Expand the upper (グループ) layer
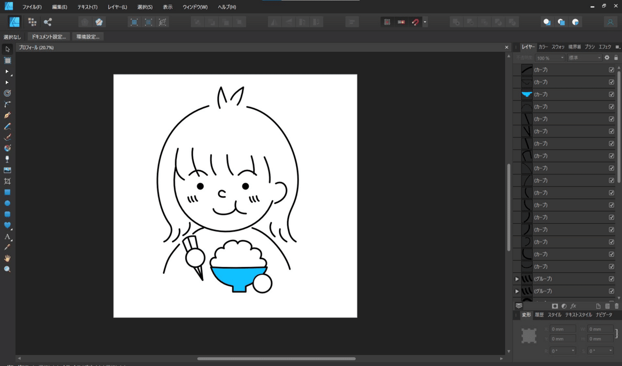Viewport: 622px width, 366px height. tap(517, 279)
